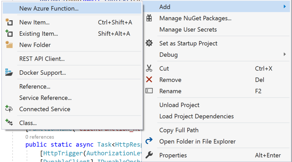Choose Class... from Add submenu
Image resolution: width=292 pixels, height=162 pixels.
tap(72, 123)
